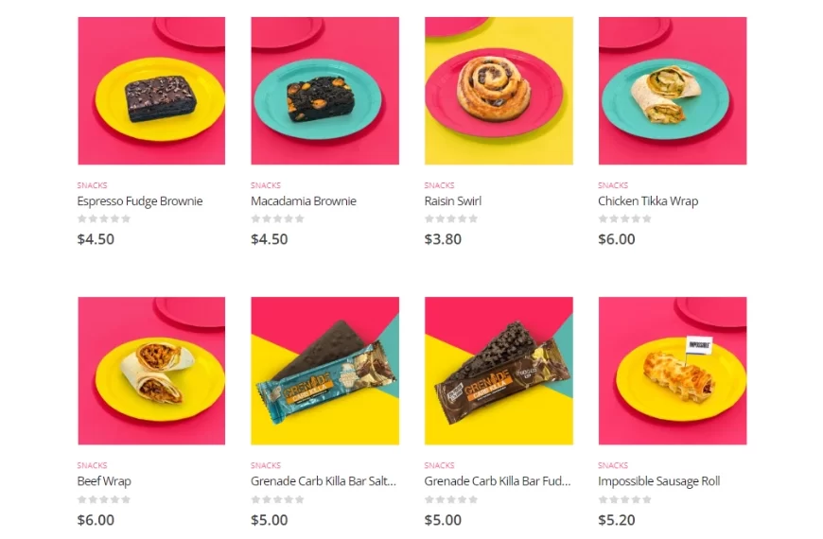Rate Espresso Fudge Brownie using the stars
Viewport: 823px width, 539px height.
click(104, 218)
